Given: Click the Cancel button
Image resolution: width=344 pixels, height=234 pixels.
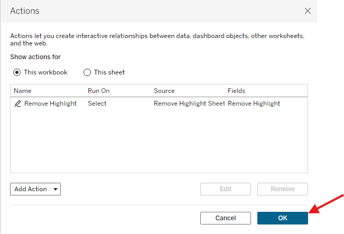Looking at the screenshot, I should click(226, 218).
